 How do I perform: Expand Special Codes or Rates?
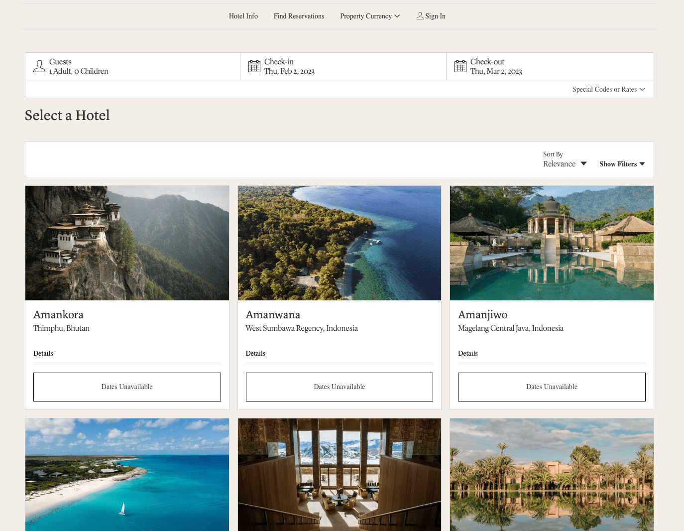(608, 89)
